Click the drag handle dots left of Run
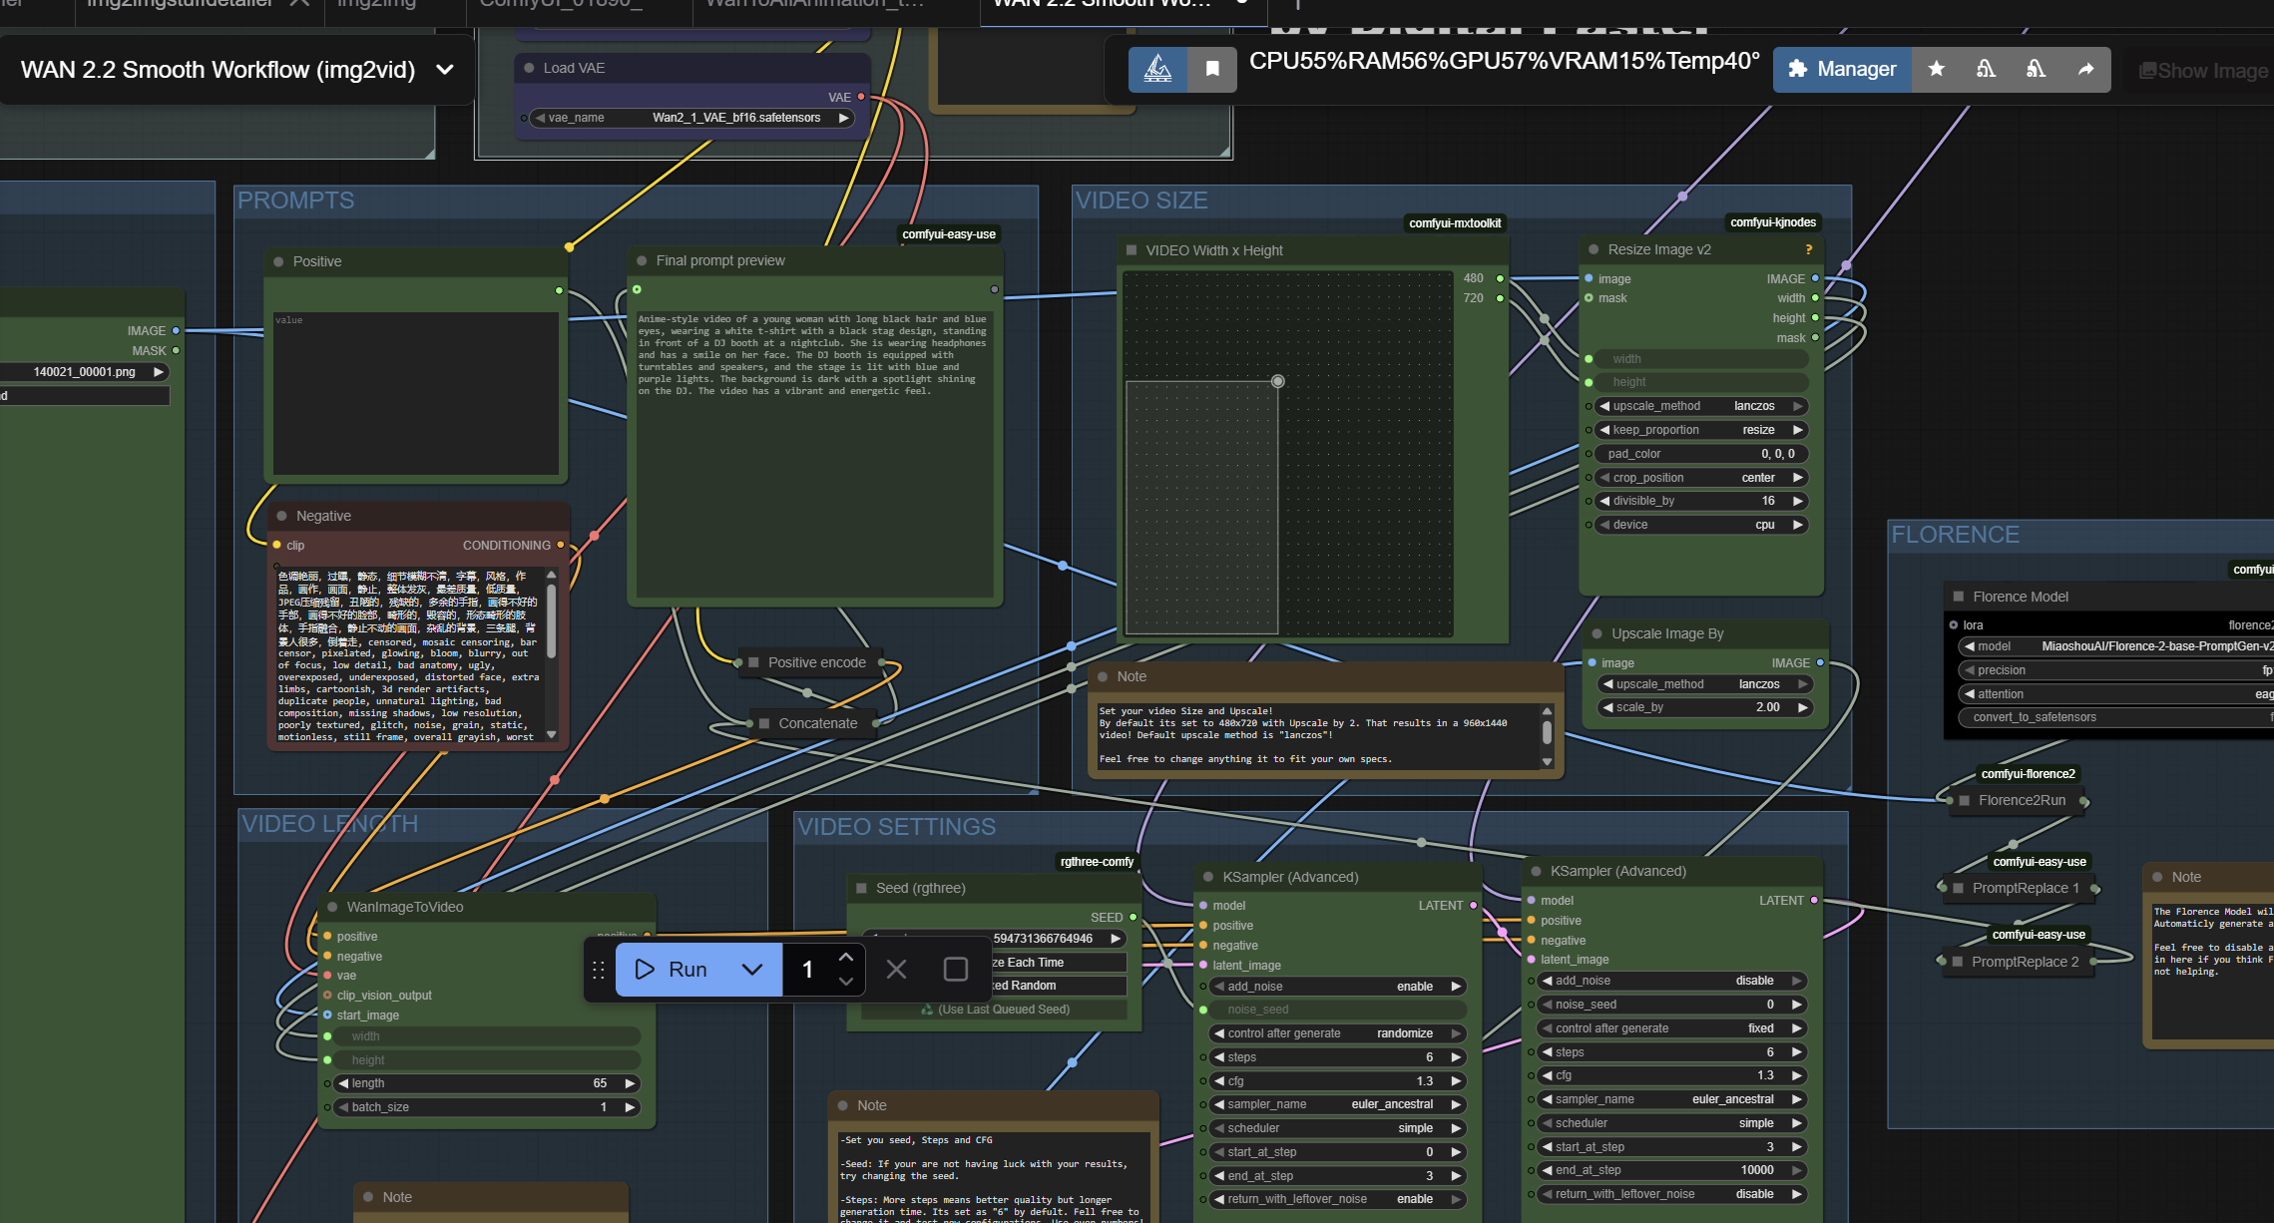The width and height of the screenshot is (2274, 1223). [x=599, y=969]
